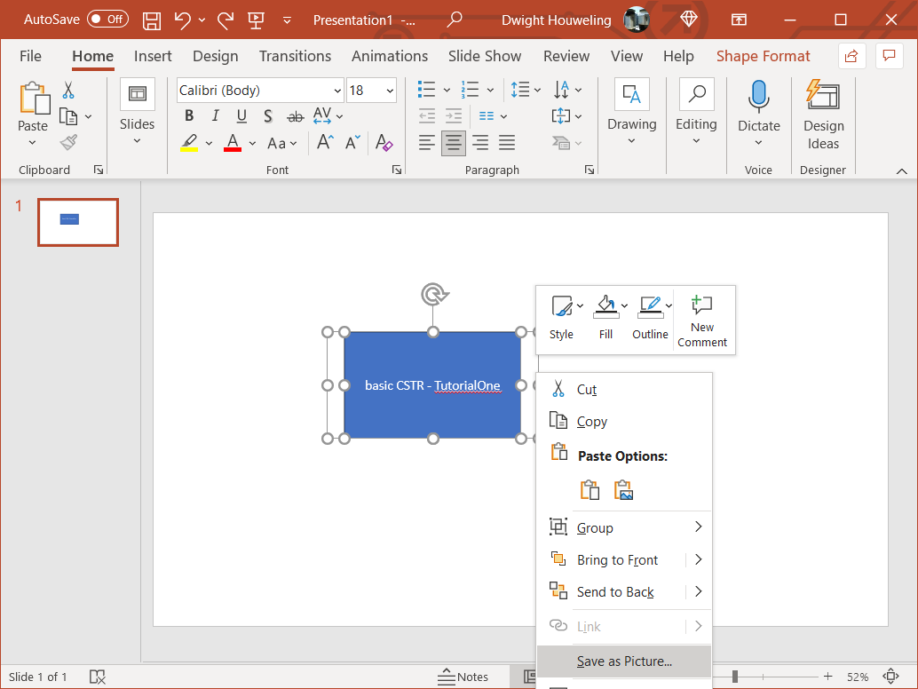Expand the font name dropdown

coord(337,91)
